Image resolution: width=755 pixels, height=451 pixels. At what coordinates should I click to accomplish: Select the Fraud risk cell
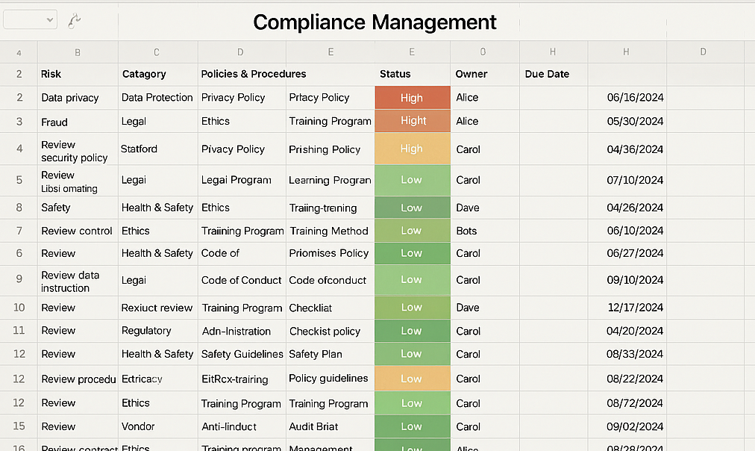tap(77, 121)
